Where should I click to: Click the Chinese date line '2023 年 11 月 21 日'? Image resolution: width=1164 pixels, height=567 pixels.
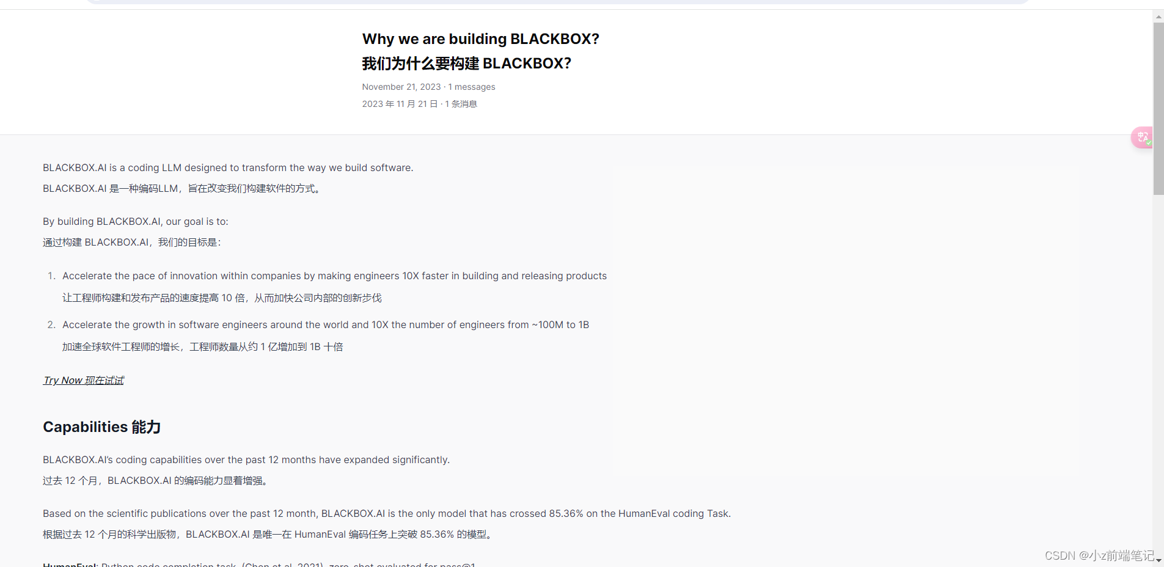click(x=400, y=104)
